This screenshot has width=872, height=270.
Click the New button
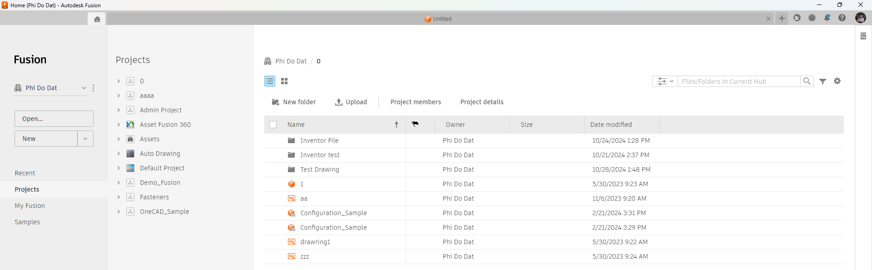point(46,139)
